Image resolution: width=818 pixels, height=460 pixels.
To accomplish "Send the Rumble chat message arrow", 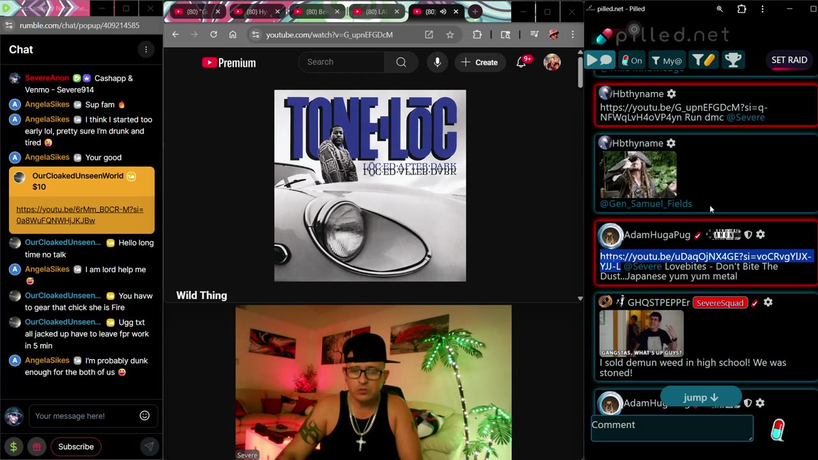I will 148,447.
